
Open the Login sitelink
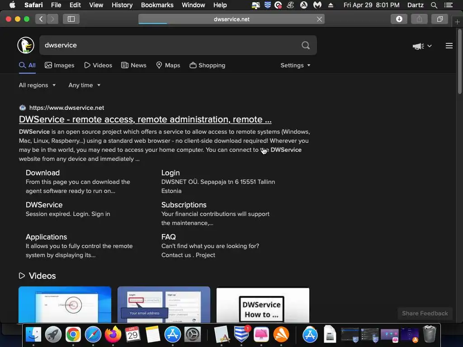click(170, 173)
